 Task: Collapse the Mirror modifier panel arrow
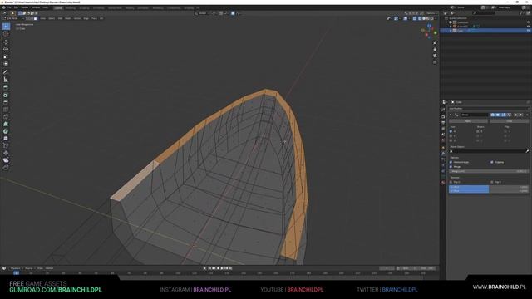click(x=451, y=115)
